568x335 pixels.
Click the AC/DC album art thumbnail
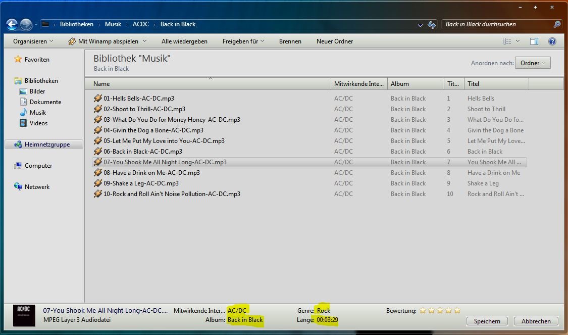click(x=24, y=315)
